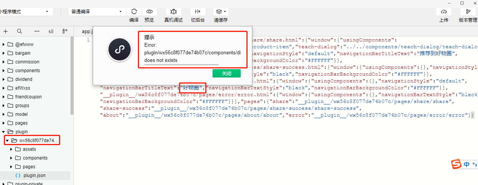This screenshot has height=185, width=478.
Task: Click the 关闭 button in error dialog
Action: pyautogui.click(x=227, y=73)
